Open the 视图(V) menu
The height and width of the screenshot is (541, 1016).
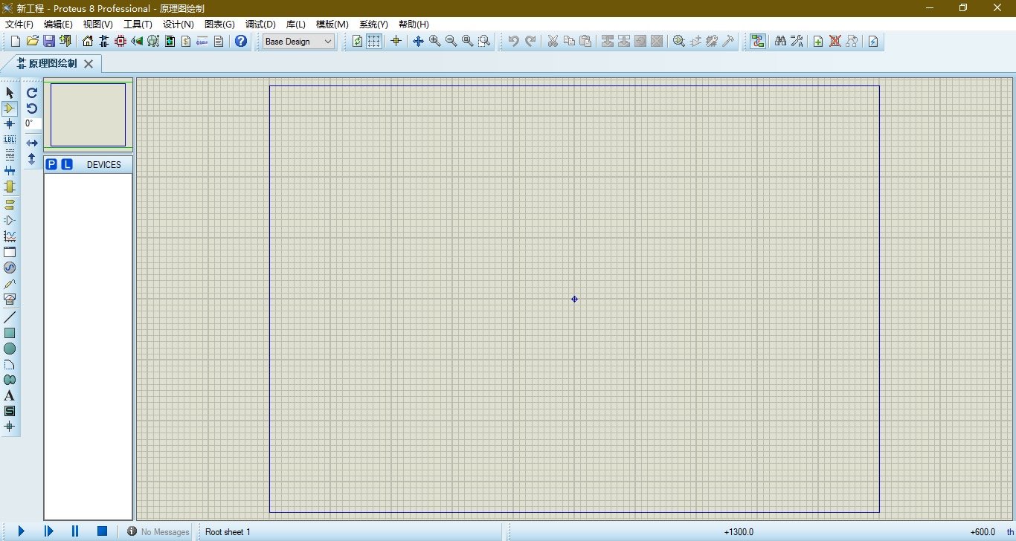(97, 25)
